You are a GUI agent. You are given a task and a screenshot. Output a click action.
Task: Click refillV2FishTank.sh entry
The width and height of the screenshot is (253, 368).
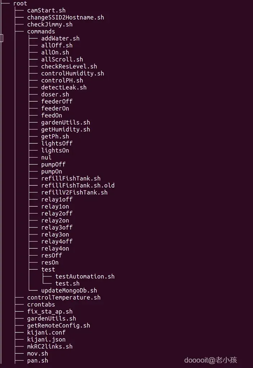click(x=74, y=193)
